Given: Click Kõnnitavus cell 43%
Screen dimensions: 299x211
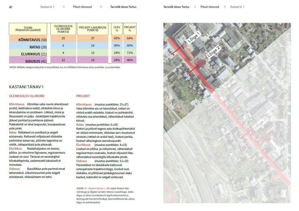Looking at the screenshot, I should point(117,38).
